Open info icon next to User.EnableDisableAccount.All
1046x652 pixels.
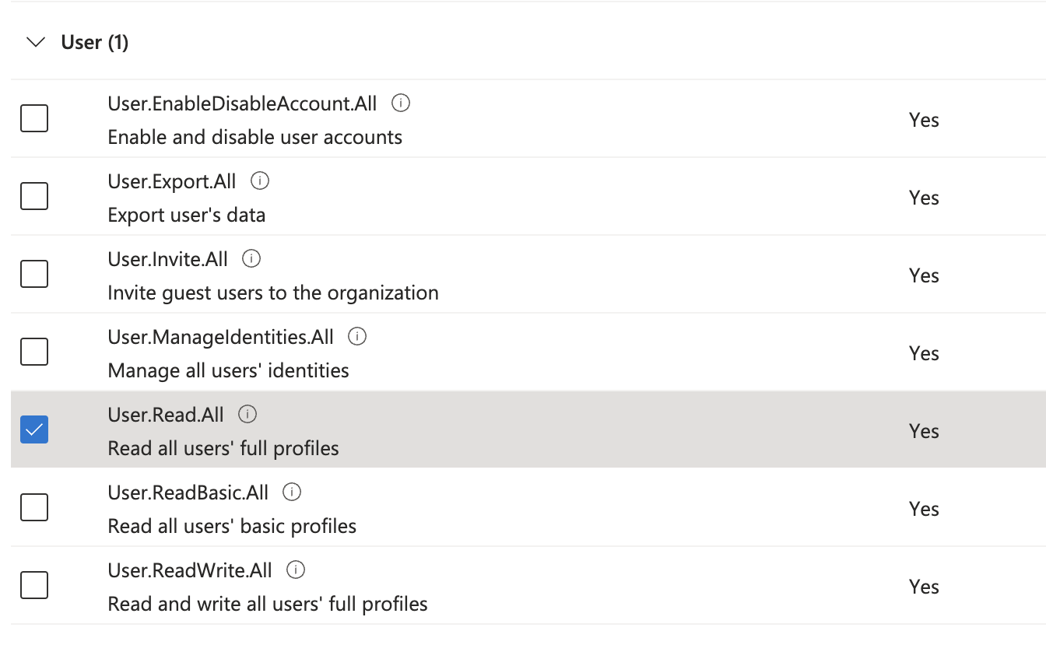(x=401, y=103)
